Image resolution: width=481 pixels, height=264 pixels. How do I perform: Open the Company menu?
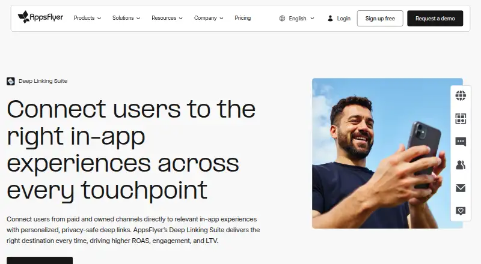(205, 18)
